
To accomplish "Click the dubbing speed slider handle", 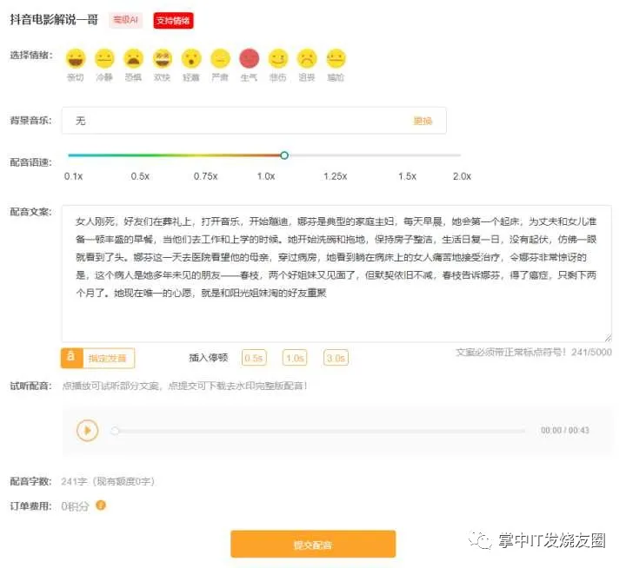I will tap(284, 155).
